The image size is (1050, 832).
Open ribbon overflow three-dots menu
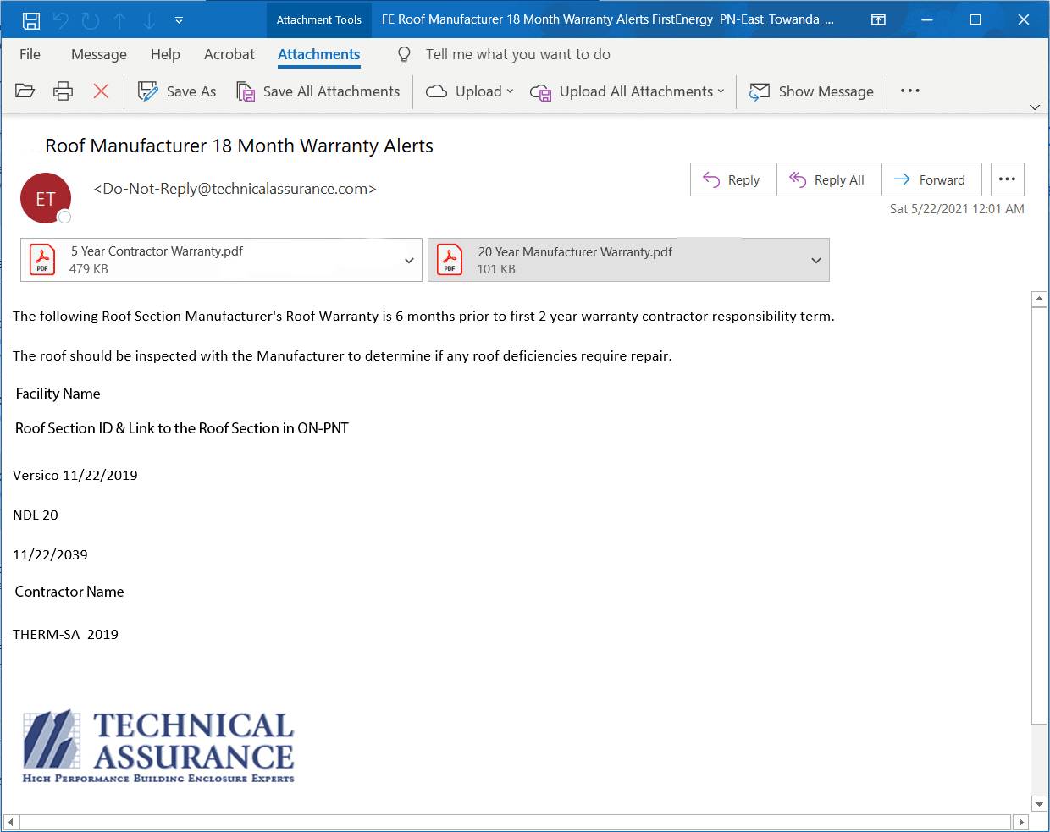909,91
